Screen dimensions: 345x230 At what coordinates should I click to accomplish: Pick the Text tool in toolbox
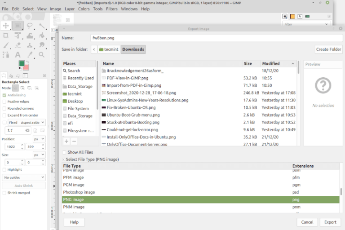click(18, 54)
